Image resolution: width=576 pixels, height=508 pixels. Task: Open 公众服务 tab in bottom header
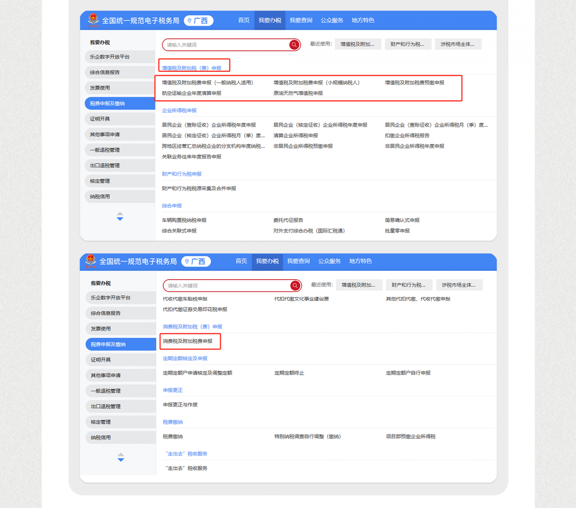329,261
